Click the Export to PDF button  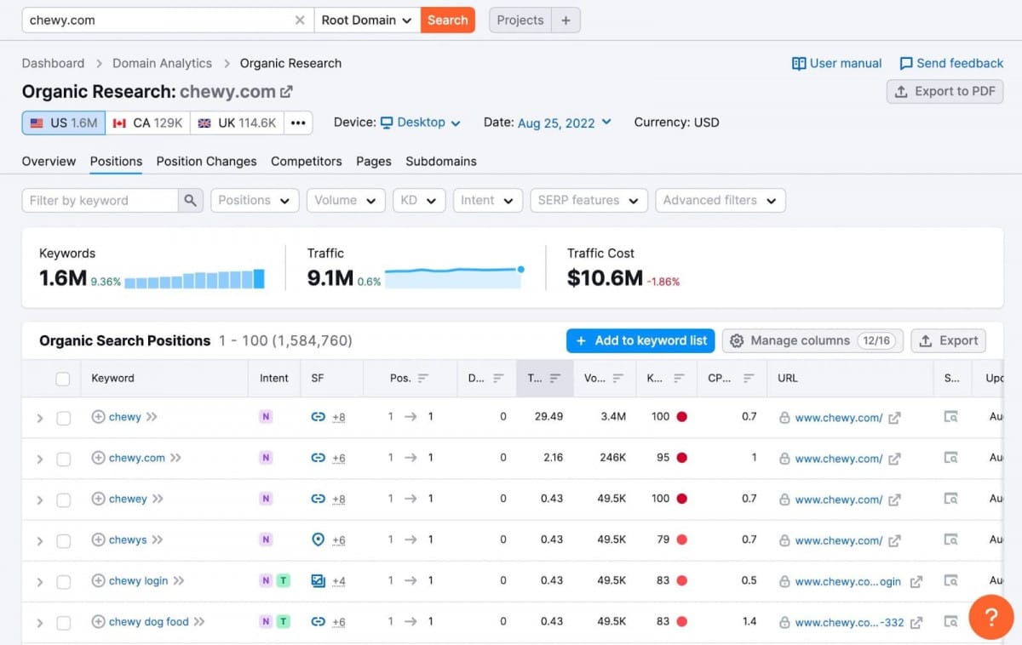(x=944, y=92)
